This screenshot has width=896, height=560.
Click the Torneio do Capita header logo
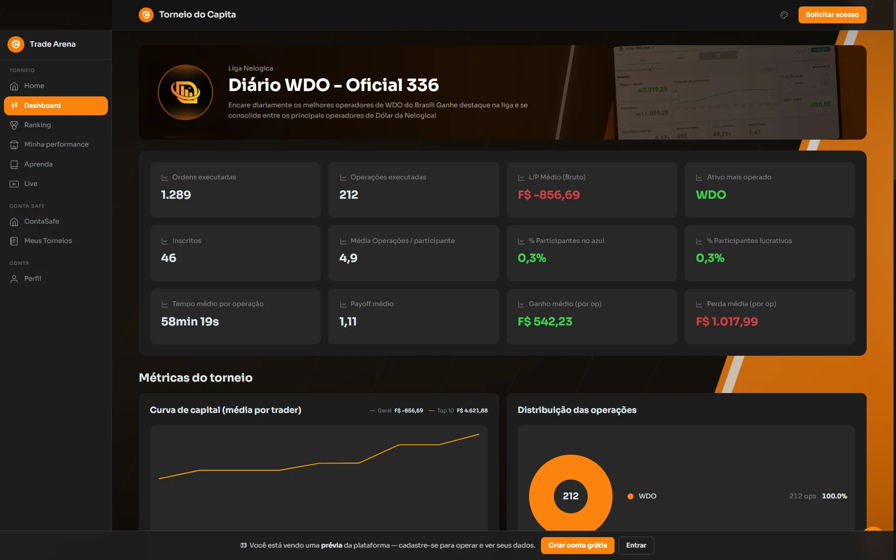pyautogui.click(x=146, y=15)
